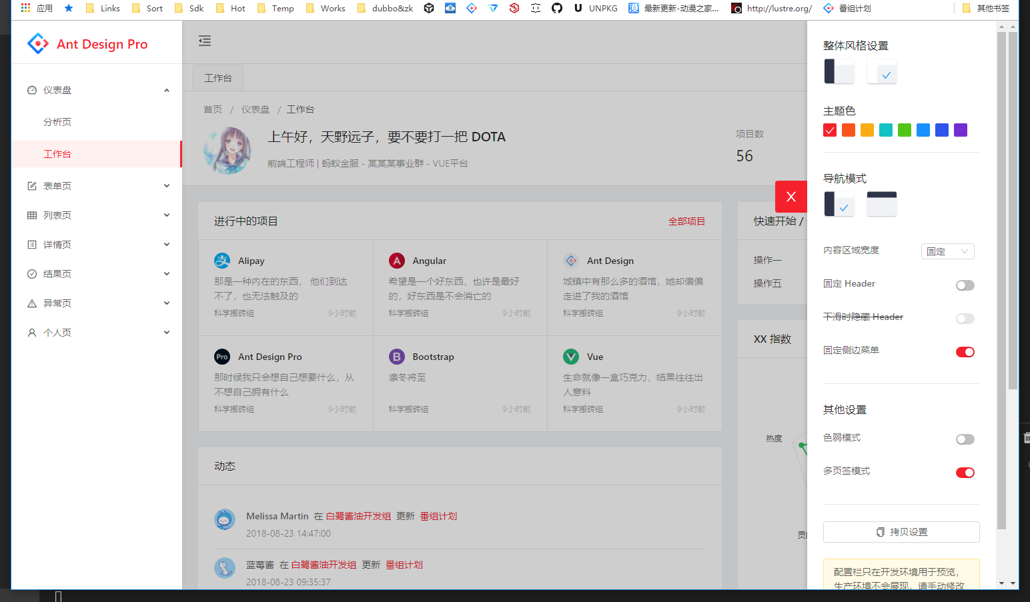Click the Vue project logo

point(571,357)
